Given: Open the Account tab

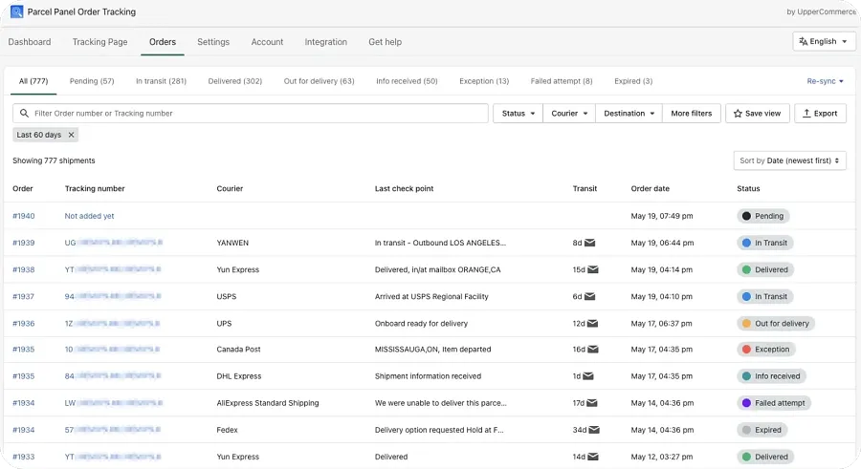Looking at the screenshot, I should 267,42.
